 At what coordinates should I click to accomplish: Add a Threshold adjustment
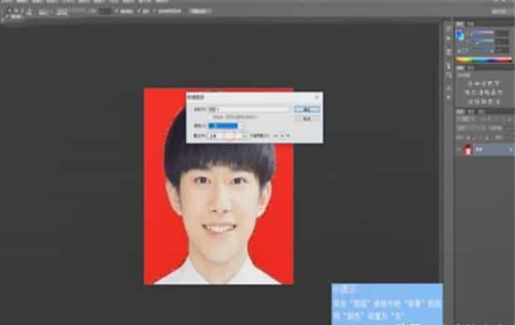pos(483,102)
